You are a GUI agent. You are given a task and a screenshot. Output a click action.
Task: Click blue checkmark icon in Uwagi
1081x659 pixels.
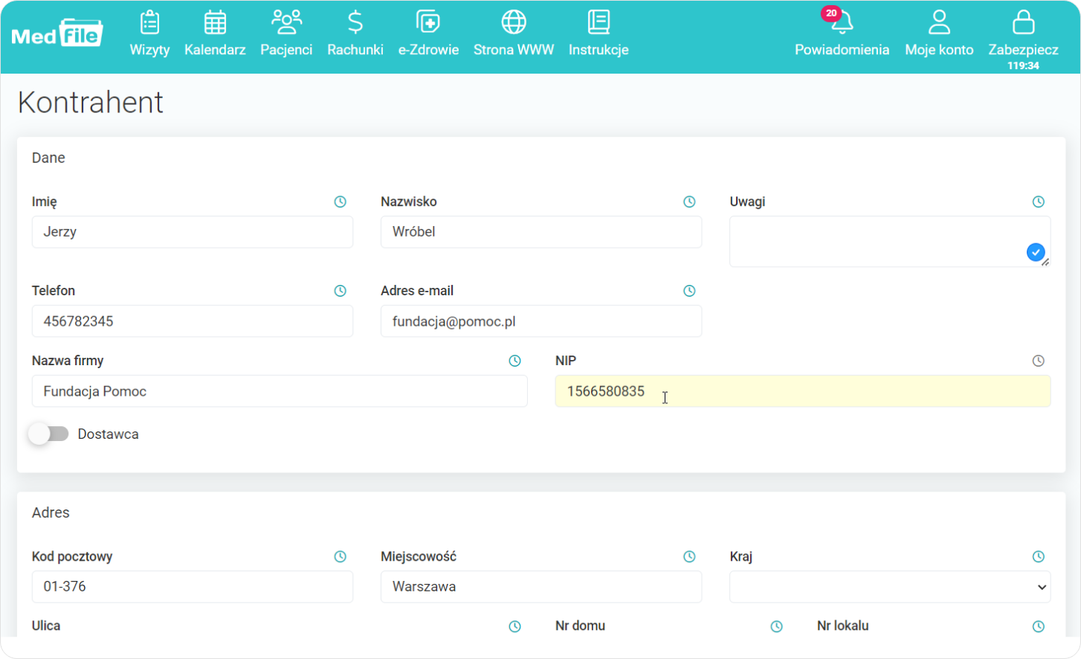tap(1036, 252)
